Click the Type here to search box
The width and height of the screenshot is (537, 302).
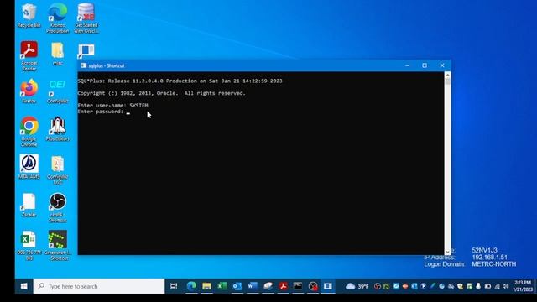pyautogui.click(x=99, y=286)
